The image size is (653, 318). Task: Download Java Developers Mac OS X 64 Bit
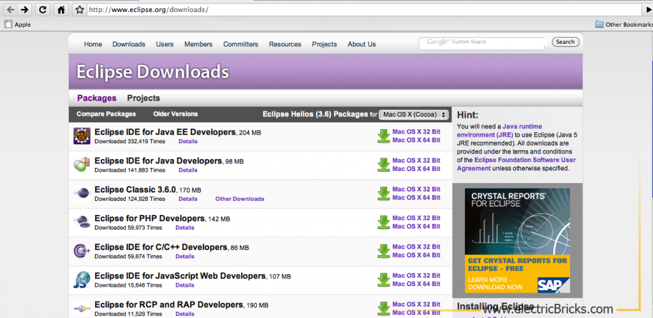pos(416,169)
